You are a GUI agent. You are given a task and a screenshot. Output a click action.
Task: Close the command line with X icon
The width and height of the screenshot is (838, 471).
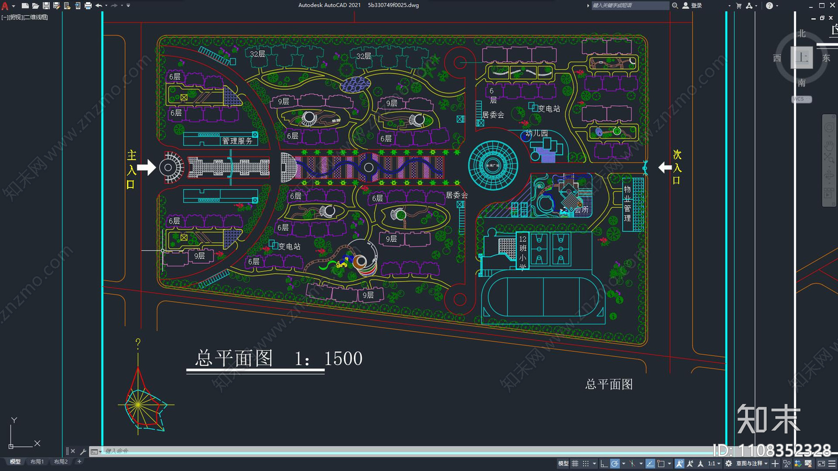pyautogui.click(x=73, y=451)
